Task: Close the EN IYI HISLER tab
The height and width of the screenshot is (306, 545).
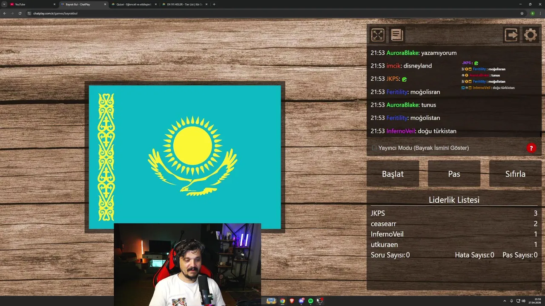Action: pos(207,4)
